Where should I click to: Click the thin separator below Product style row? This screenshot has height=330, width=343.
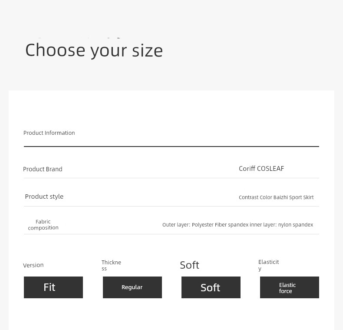pos(171,206)
